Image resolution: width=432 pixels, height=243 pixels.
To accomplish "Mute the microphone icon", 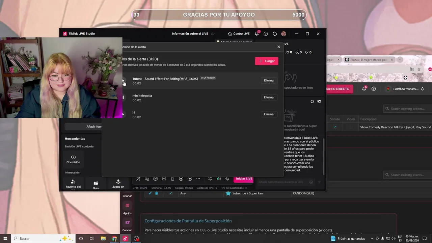I will [227, 179].
